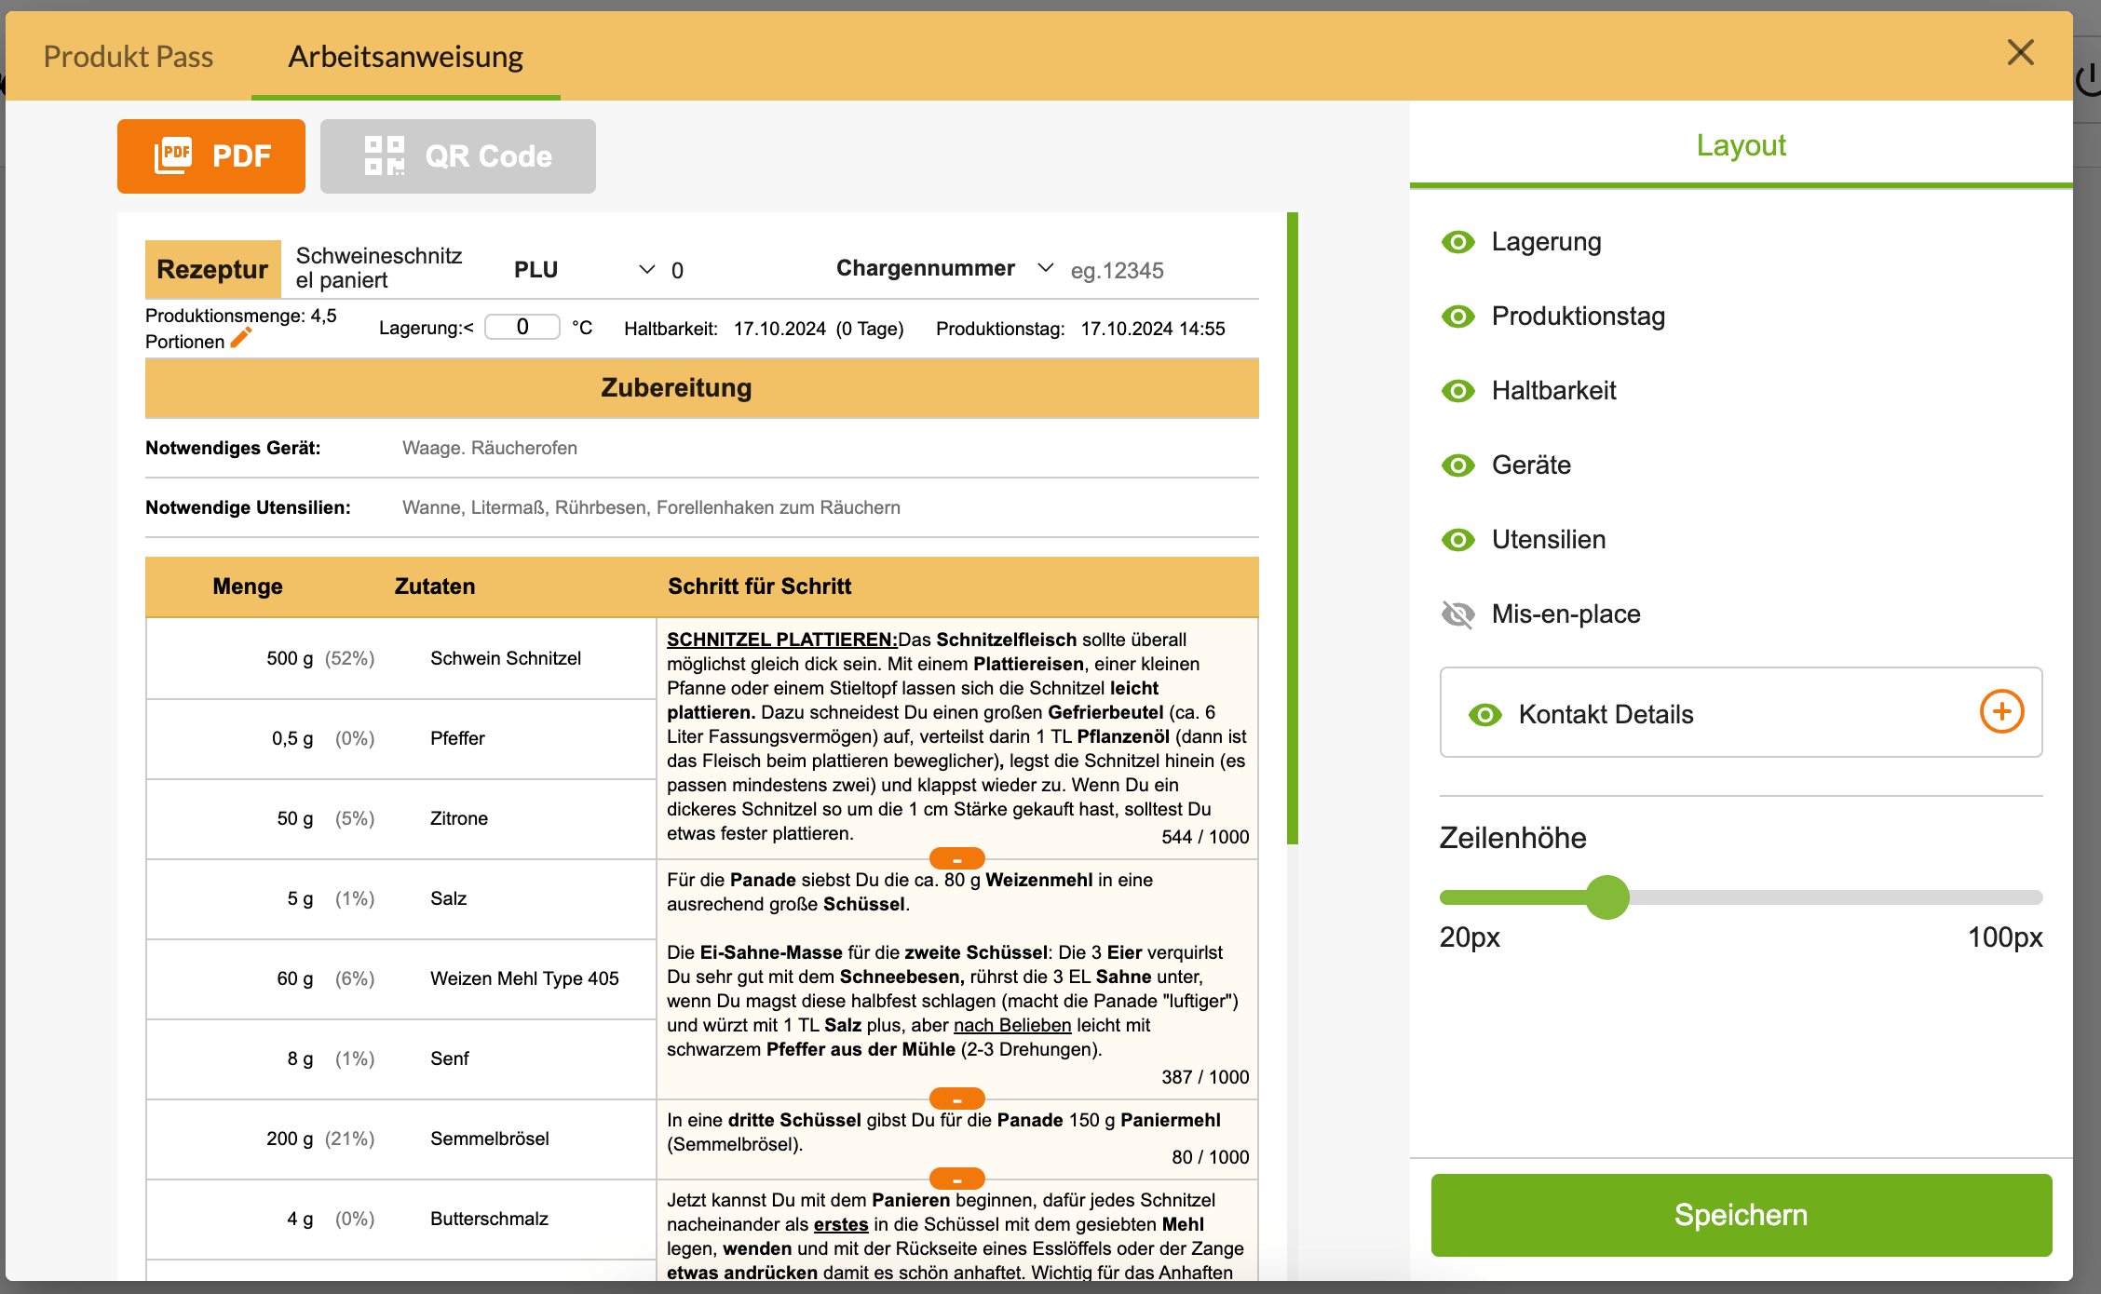This screenshot has width=2101, height=1294.
Task: Click the green preview scrollbar
Action: coord(1293,529)
